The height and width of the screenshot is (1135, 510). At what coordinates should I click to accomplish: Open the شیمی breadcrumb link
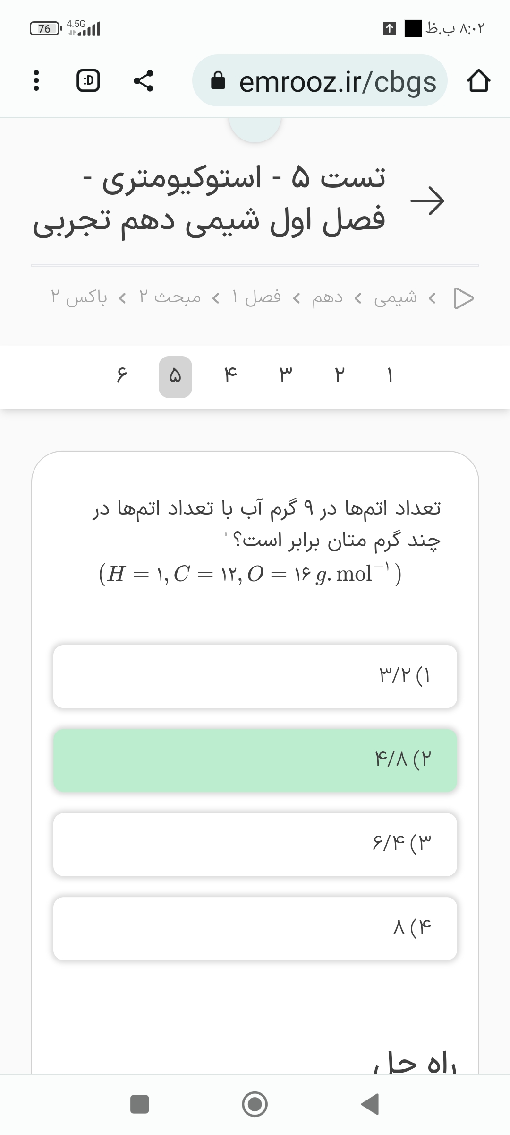(x=395, y=297)
